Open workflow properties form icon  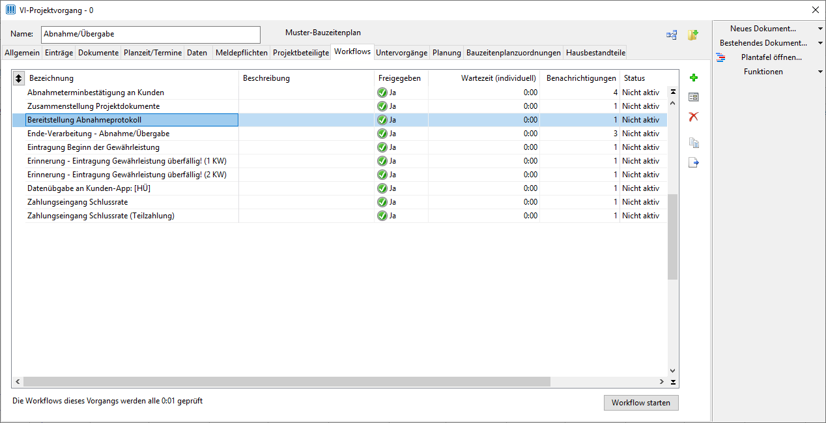pos(694,96)
